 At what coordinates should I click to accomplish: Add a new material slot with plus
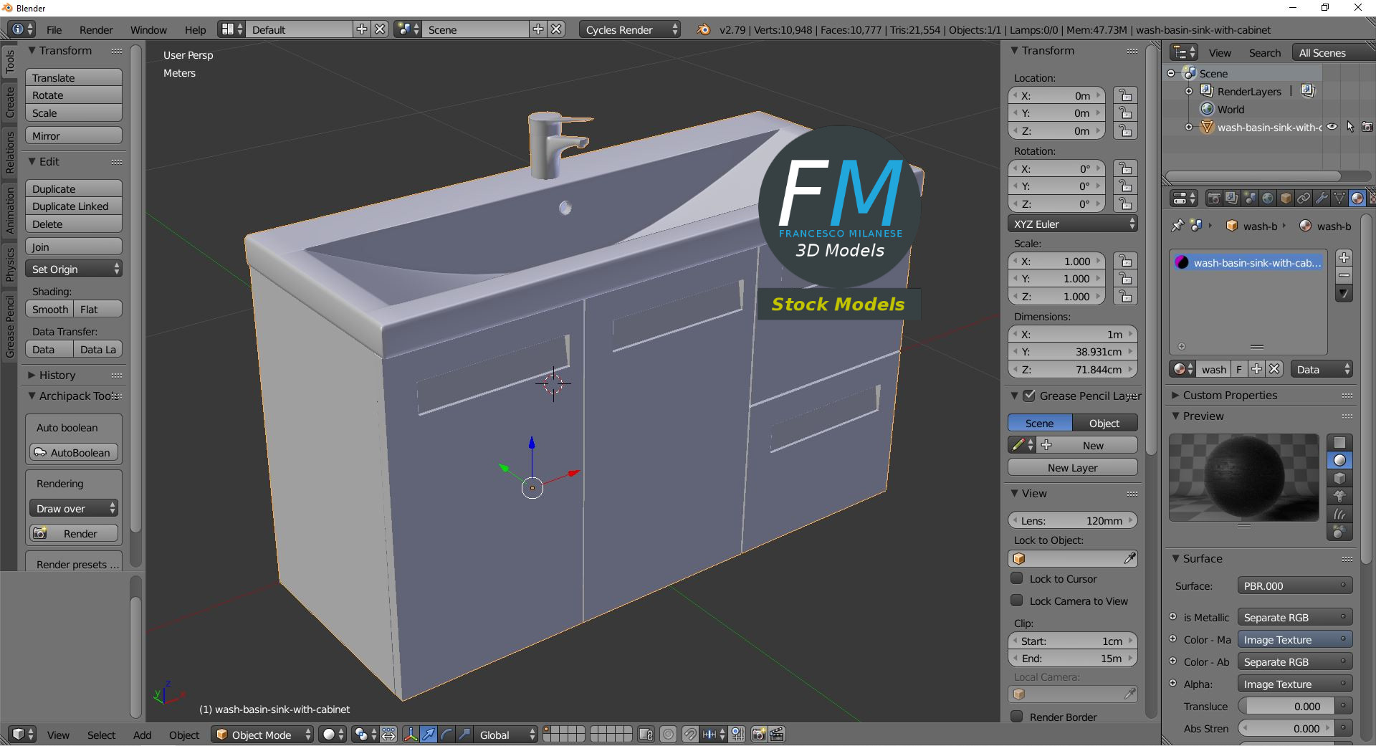(x=1344, y=257)
